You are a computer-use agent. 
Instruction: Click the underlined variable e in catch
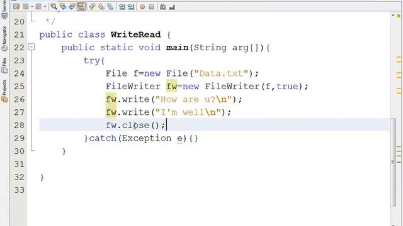(179, 139)
